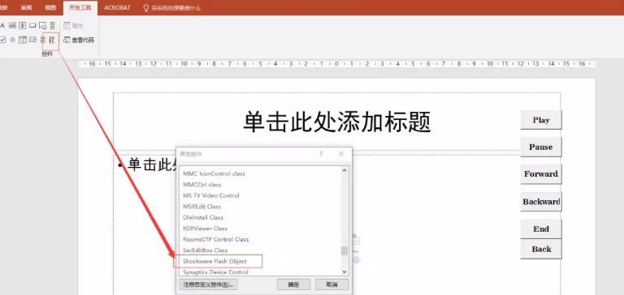Screen dimensions: 624x295
Task: Click the Play button on slide
Action: pos(541,120)
